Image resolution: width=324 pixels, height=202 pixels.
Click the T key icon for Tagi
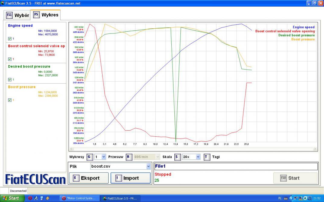point(206,157)
